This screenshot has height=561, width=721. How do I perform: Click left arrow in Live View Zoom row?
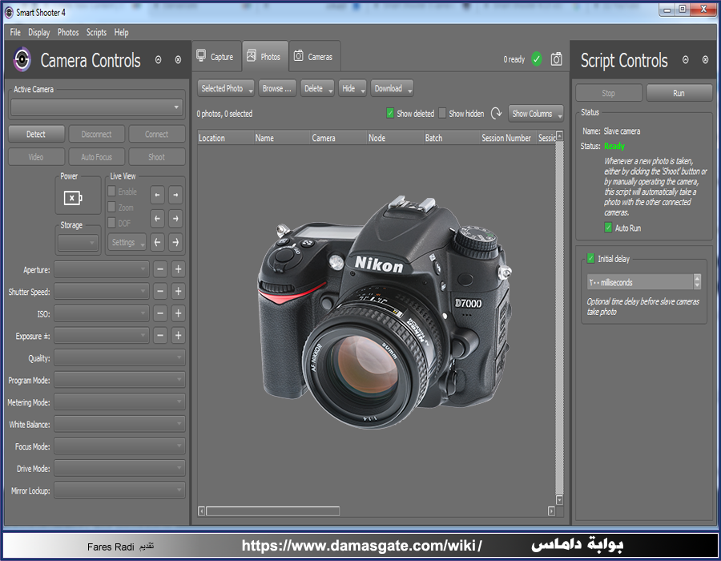click(157, 219)
